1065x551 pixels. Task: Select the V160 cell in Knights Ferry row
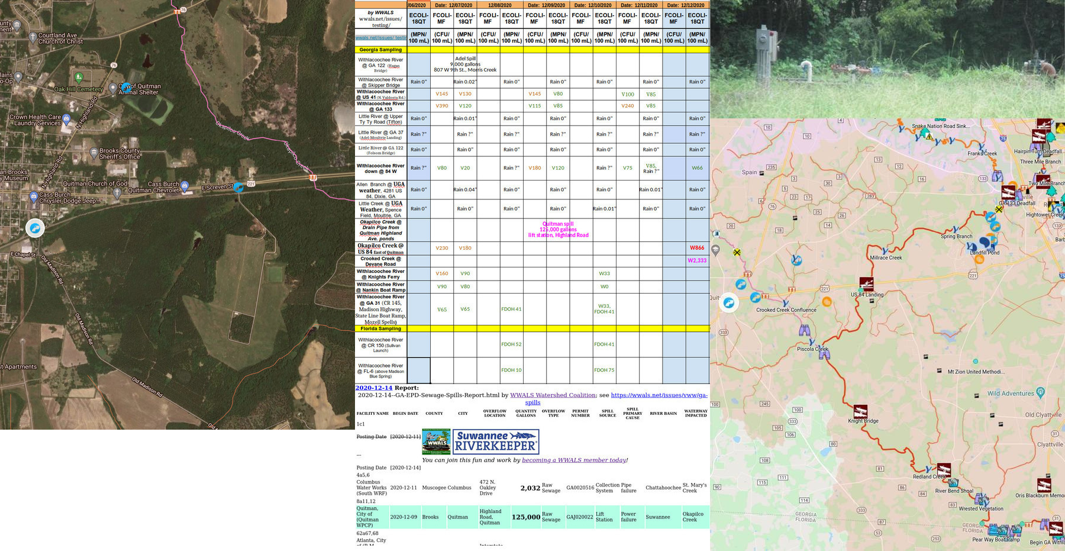[441, 273]
